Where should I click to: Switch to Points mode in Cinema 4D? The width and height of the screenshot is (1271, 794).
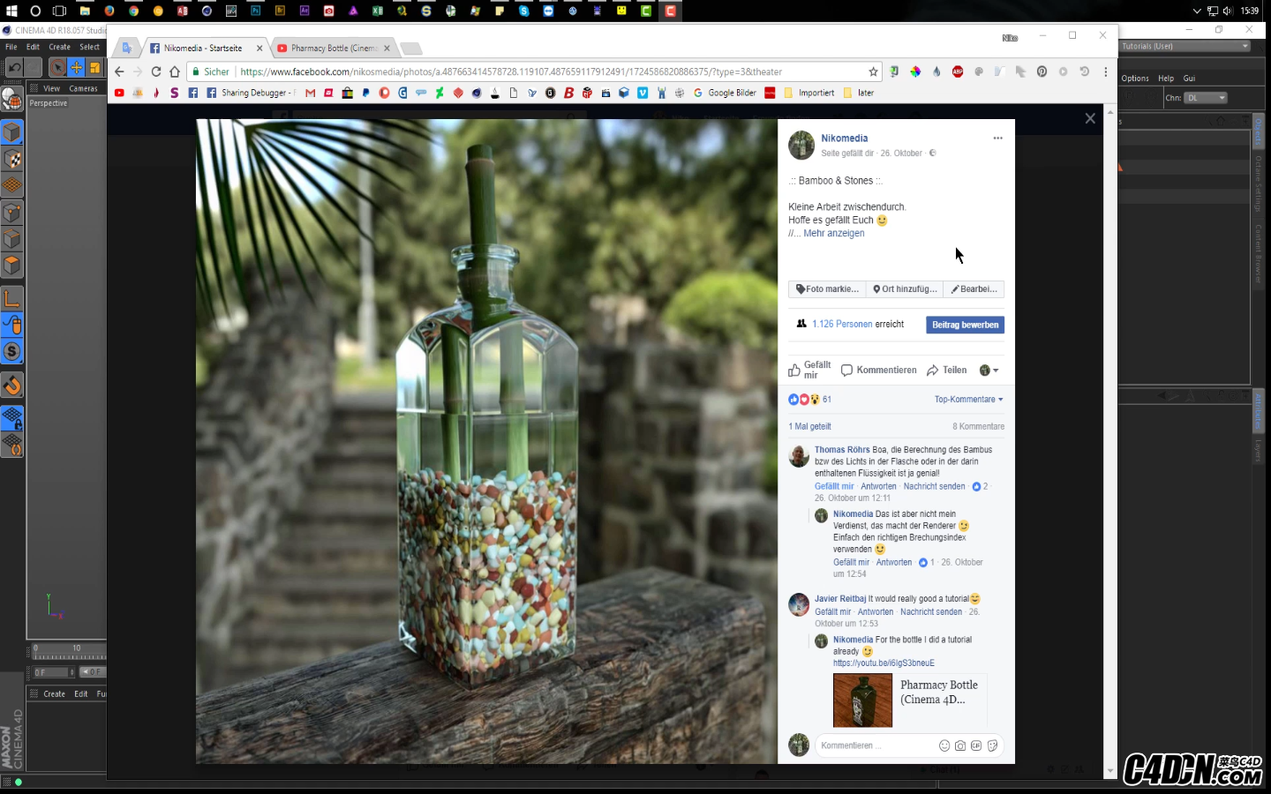(11, 213)
